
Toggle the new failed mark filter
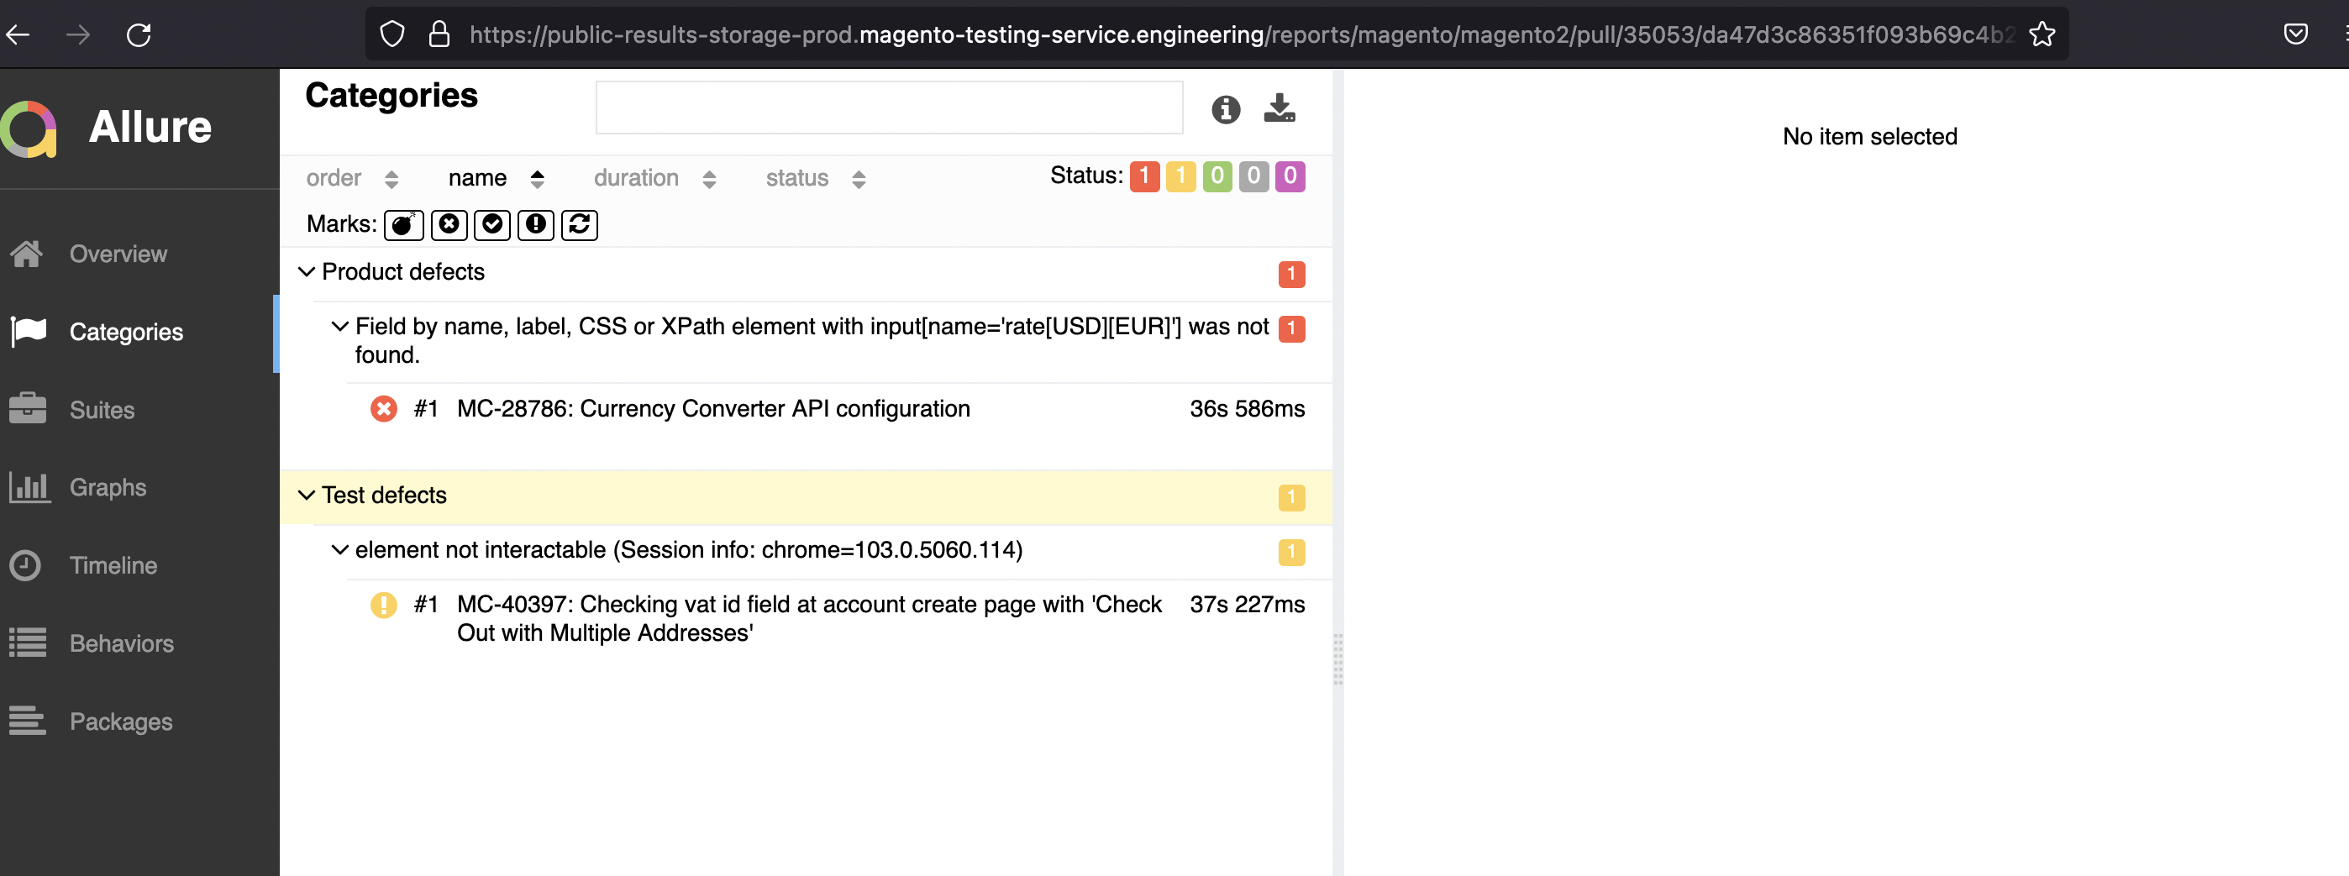449,224
